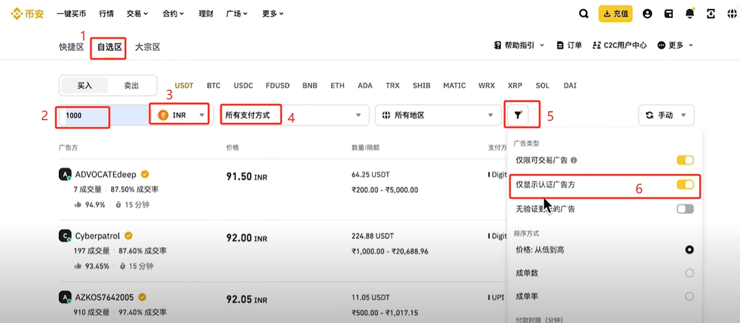This screenshot has height=323, width=740.
Task: Select 成单率 radio button
Action: click(x=689, y=296)
